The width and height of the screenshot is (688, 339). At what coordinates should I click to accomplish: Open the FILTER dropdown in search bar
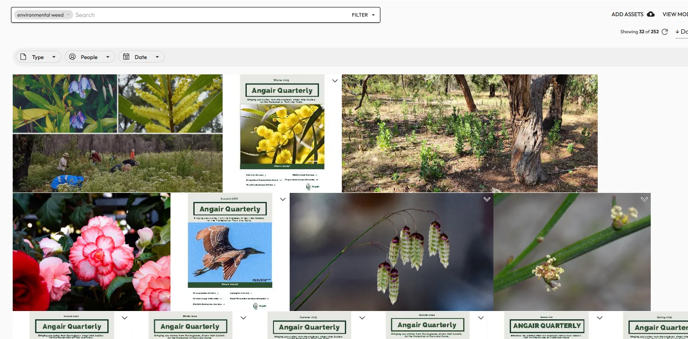[363, 15]
